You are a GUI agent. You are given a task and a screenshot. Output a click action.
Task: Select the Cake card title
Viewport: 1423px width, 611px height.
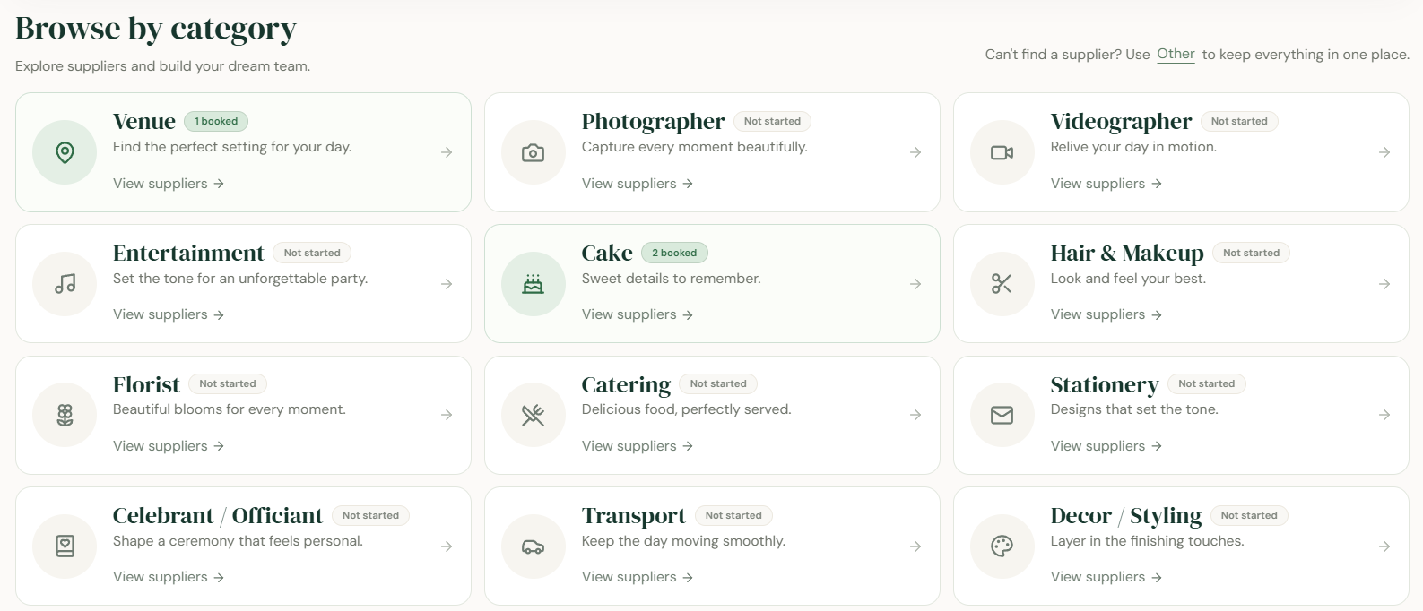click(x=607, y=253)
